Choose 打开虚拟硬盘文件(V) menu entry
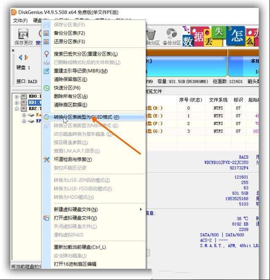Viewport: 270px width, 280px height. click(94, 218)
